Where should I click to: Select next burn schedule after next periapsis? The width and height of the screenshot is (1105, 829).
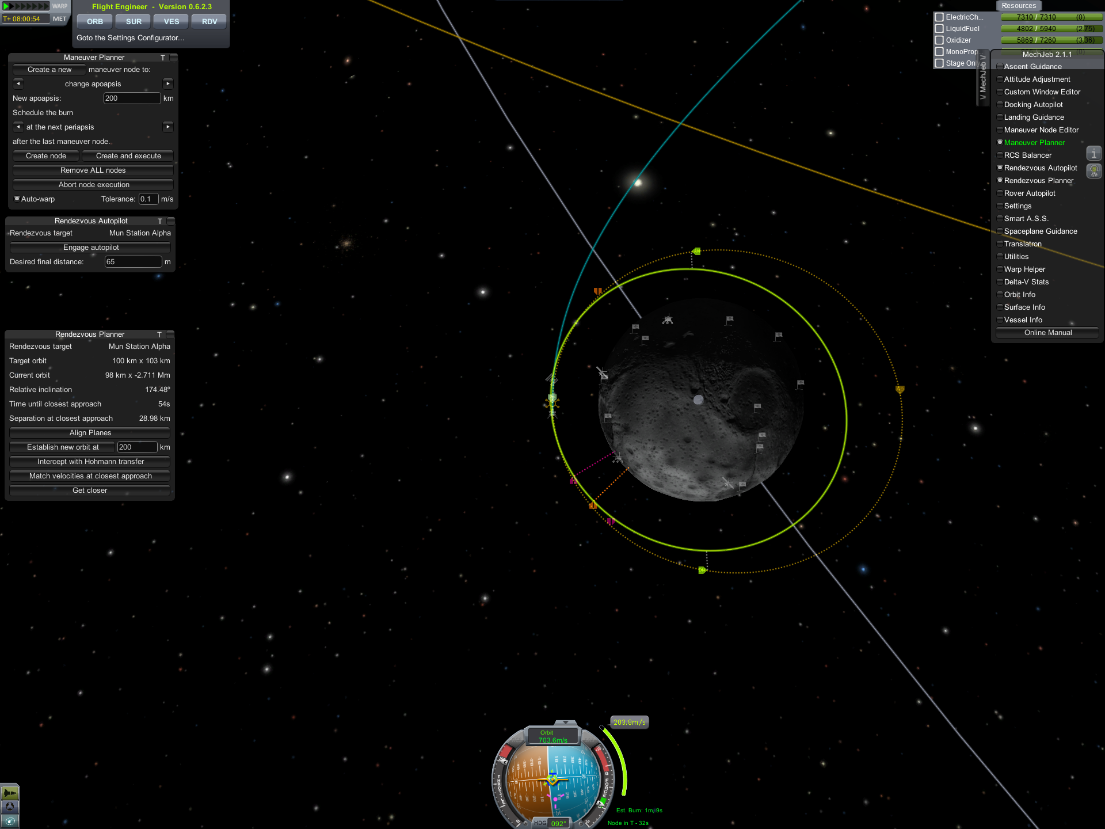coord(168,127)
